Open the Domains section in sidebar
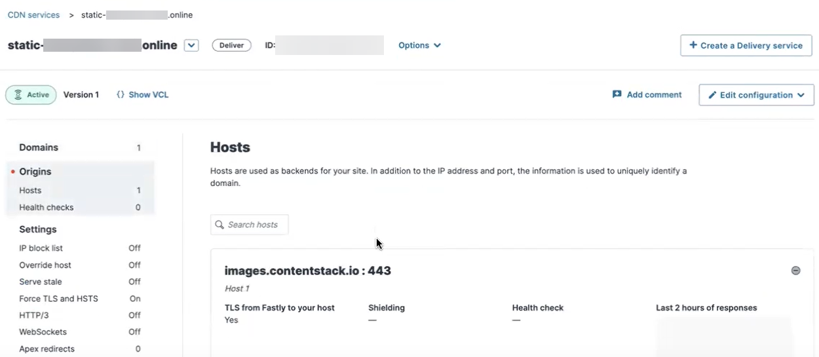The width and height of the screenshot is (819, 357). click(x=39, y=147)
